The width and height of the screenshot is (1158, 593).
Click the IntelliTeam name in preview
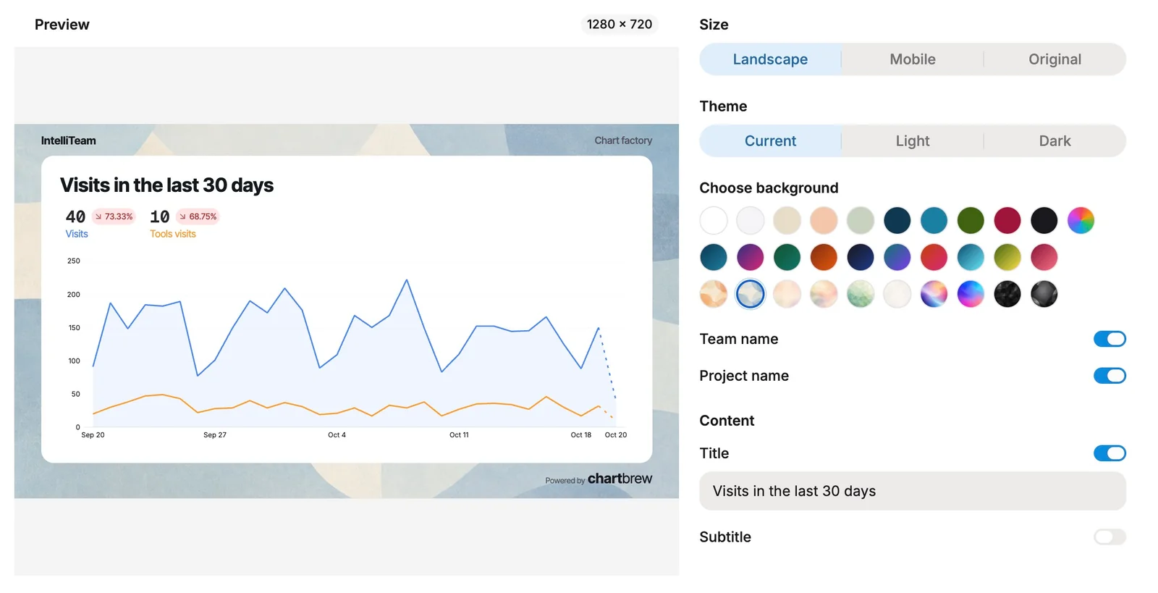(69, 140)
